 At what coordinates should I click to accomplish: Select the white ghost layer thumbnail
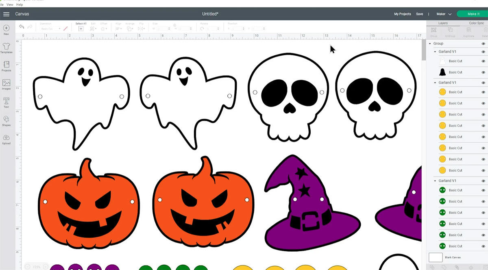(442, 61)
